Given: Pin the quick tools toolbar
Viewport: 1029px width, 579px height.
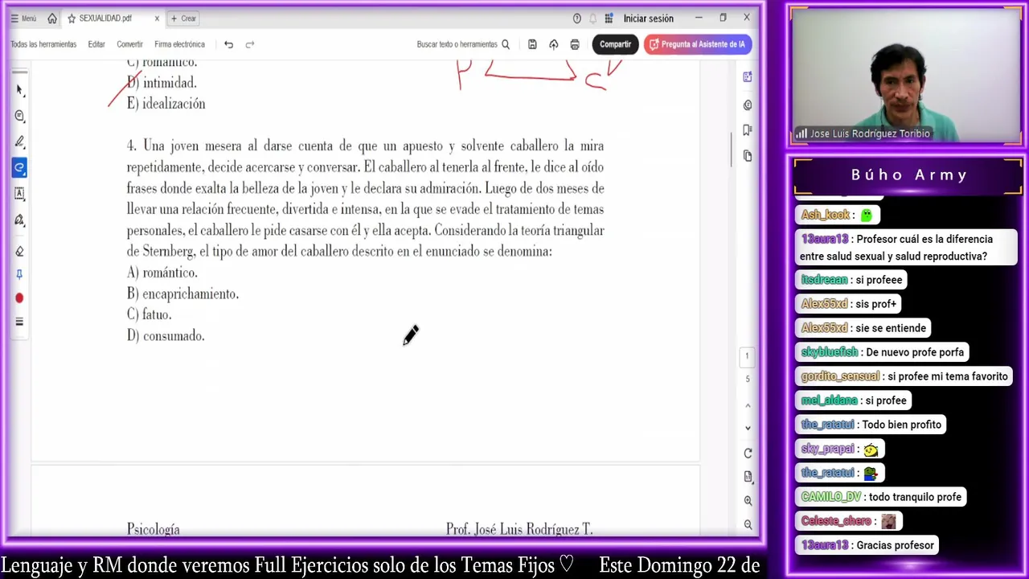Looking at the screenshot, I should (19, 274).
